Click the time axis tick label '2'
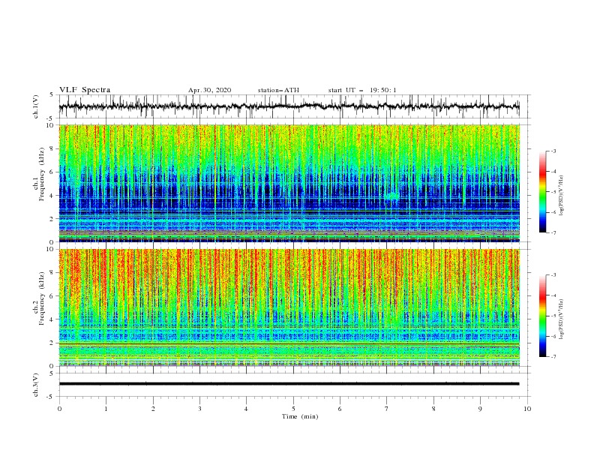The height and width of the screenshot is (459, 594). (153, 409)
